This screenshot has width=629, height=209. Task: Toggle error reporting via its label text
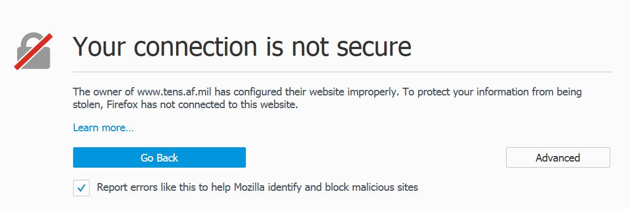tap(257, 187)
